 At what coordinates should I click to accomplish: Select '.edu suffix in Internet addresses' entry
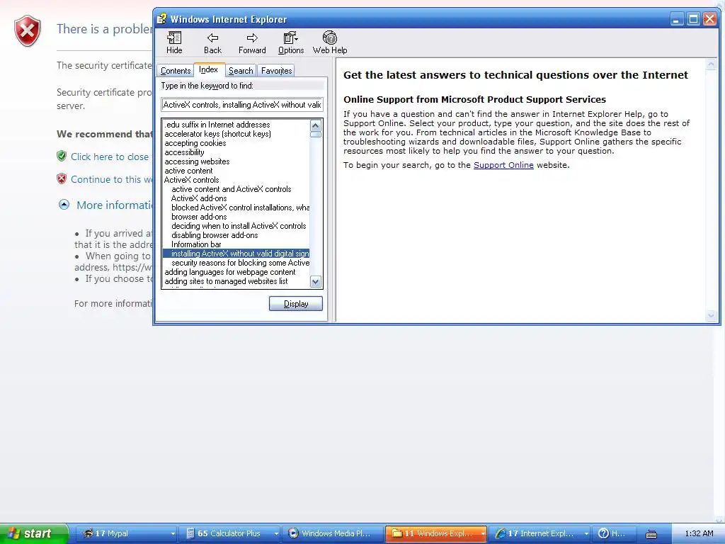coord(217,125)
